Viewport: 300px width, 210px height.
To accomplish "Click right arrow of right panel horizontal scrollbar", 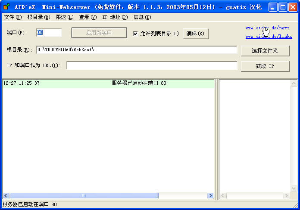I will (286, 196).
